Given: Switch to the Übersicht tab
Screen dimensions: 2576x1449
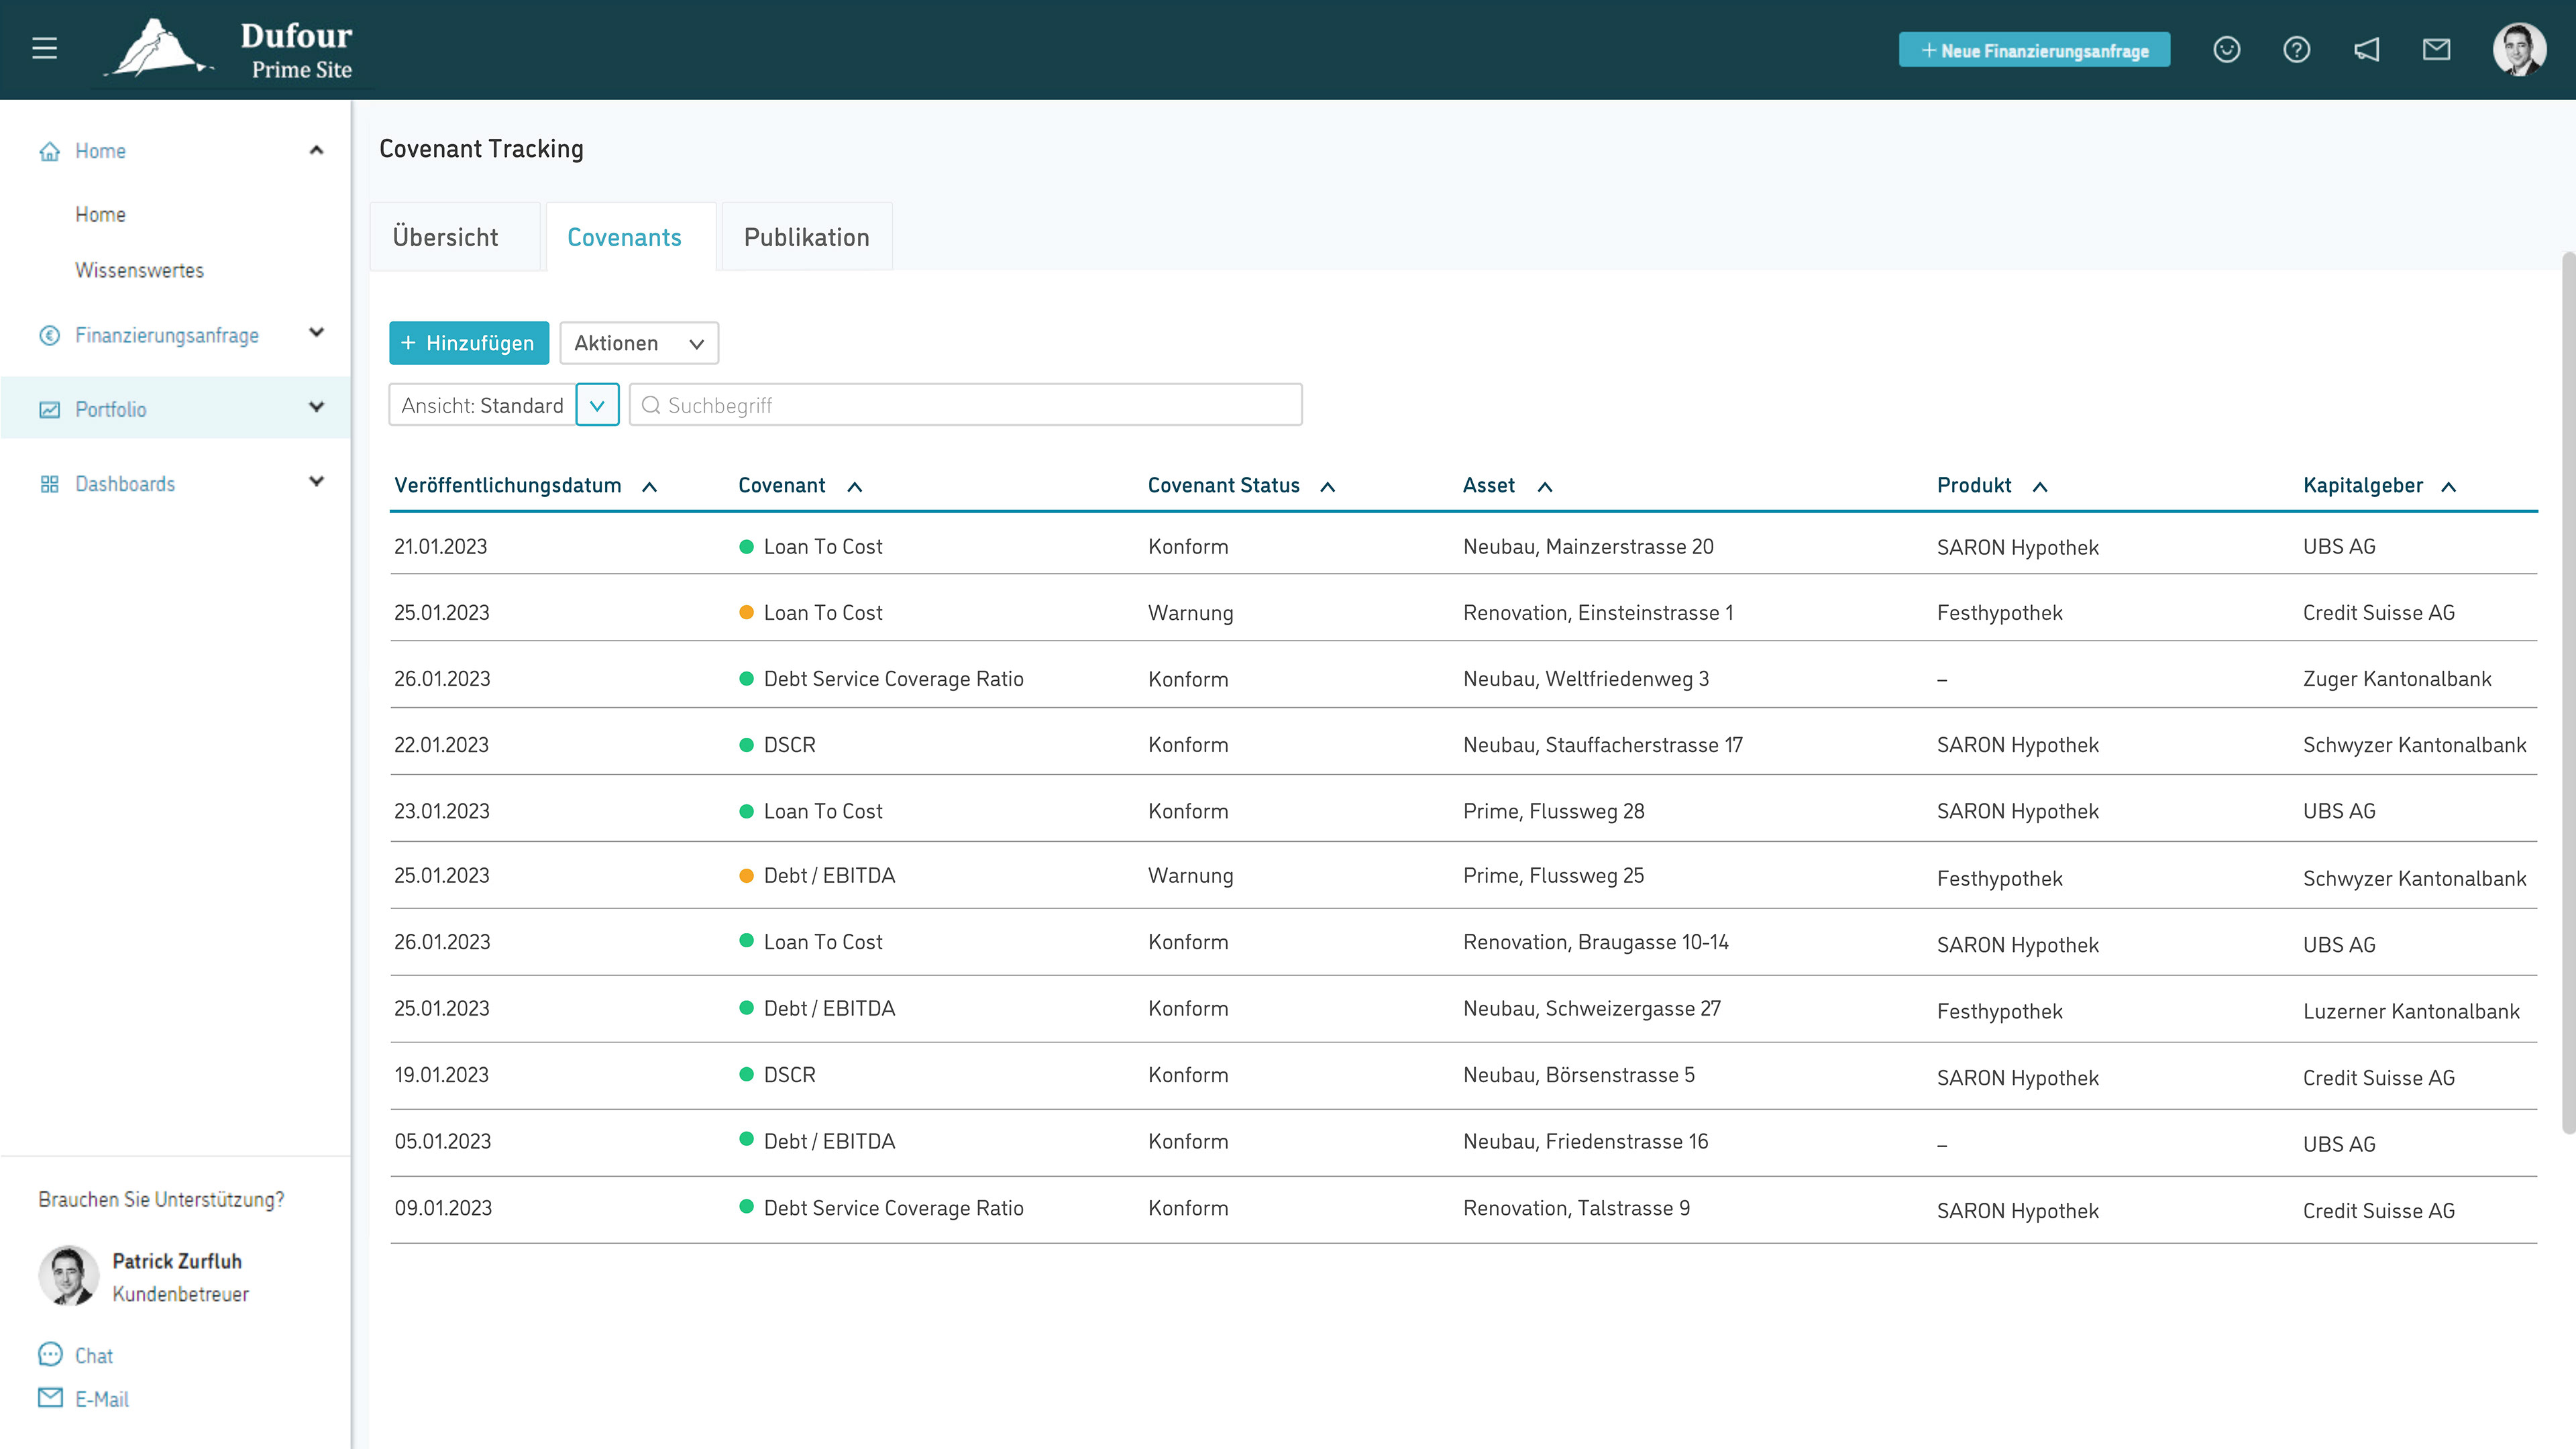Looking at the screenshot, I should coord(445,237).
